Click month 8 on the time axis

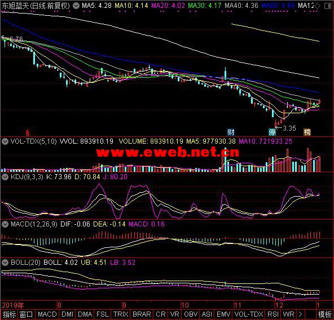[x=59, y=305]
